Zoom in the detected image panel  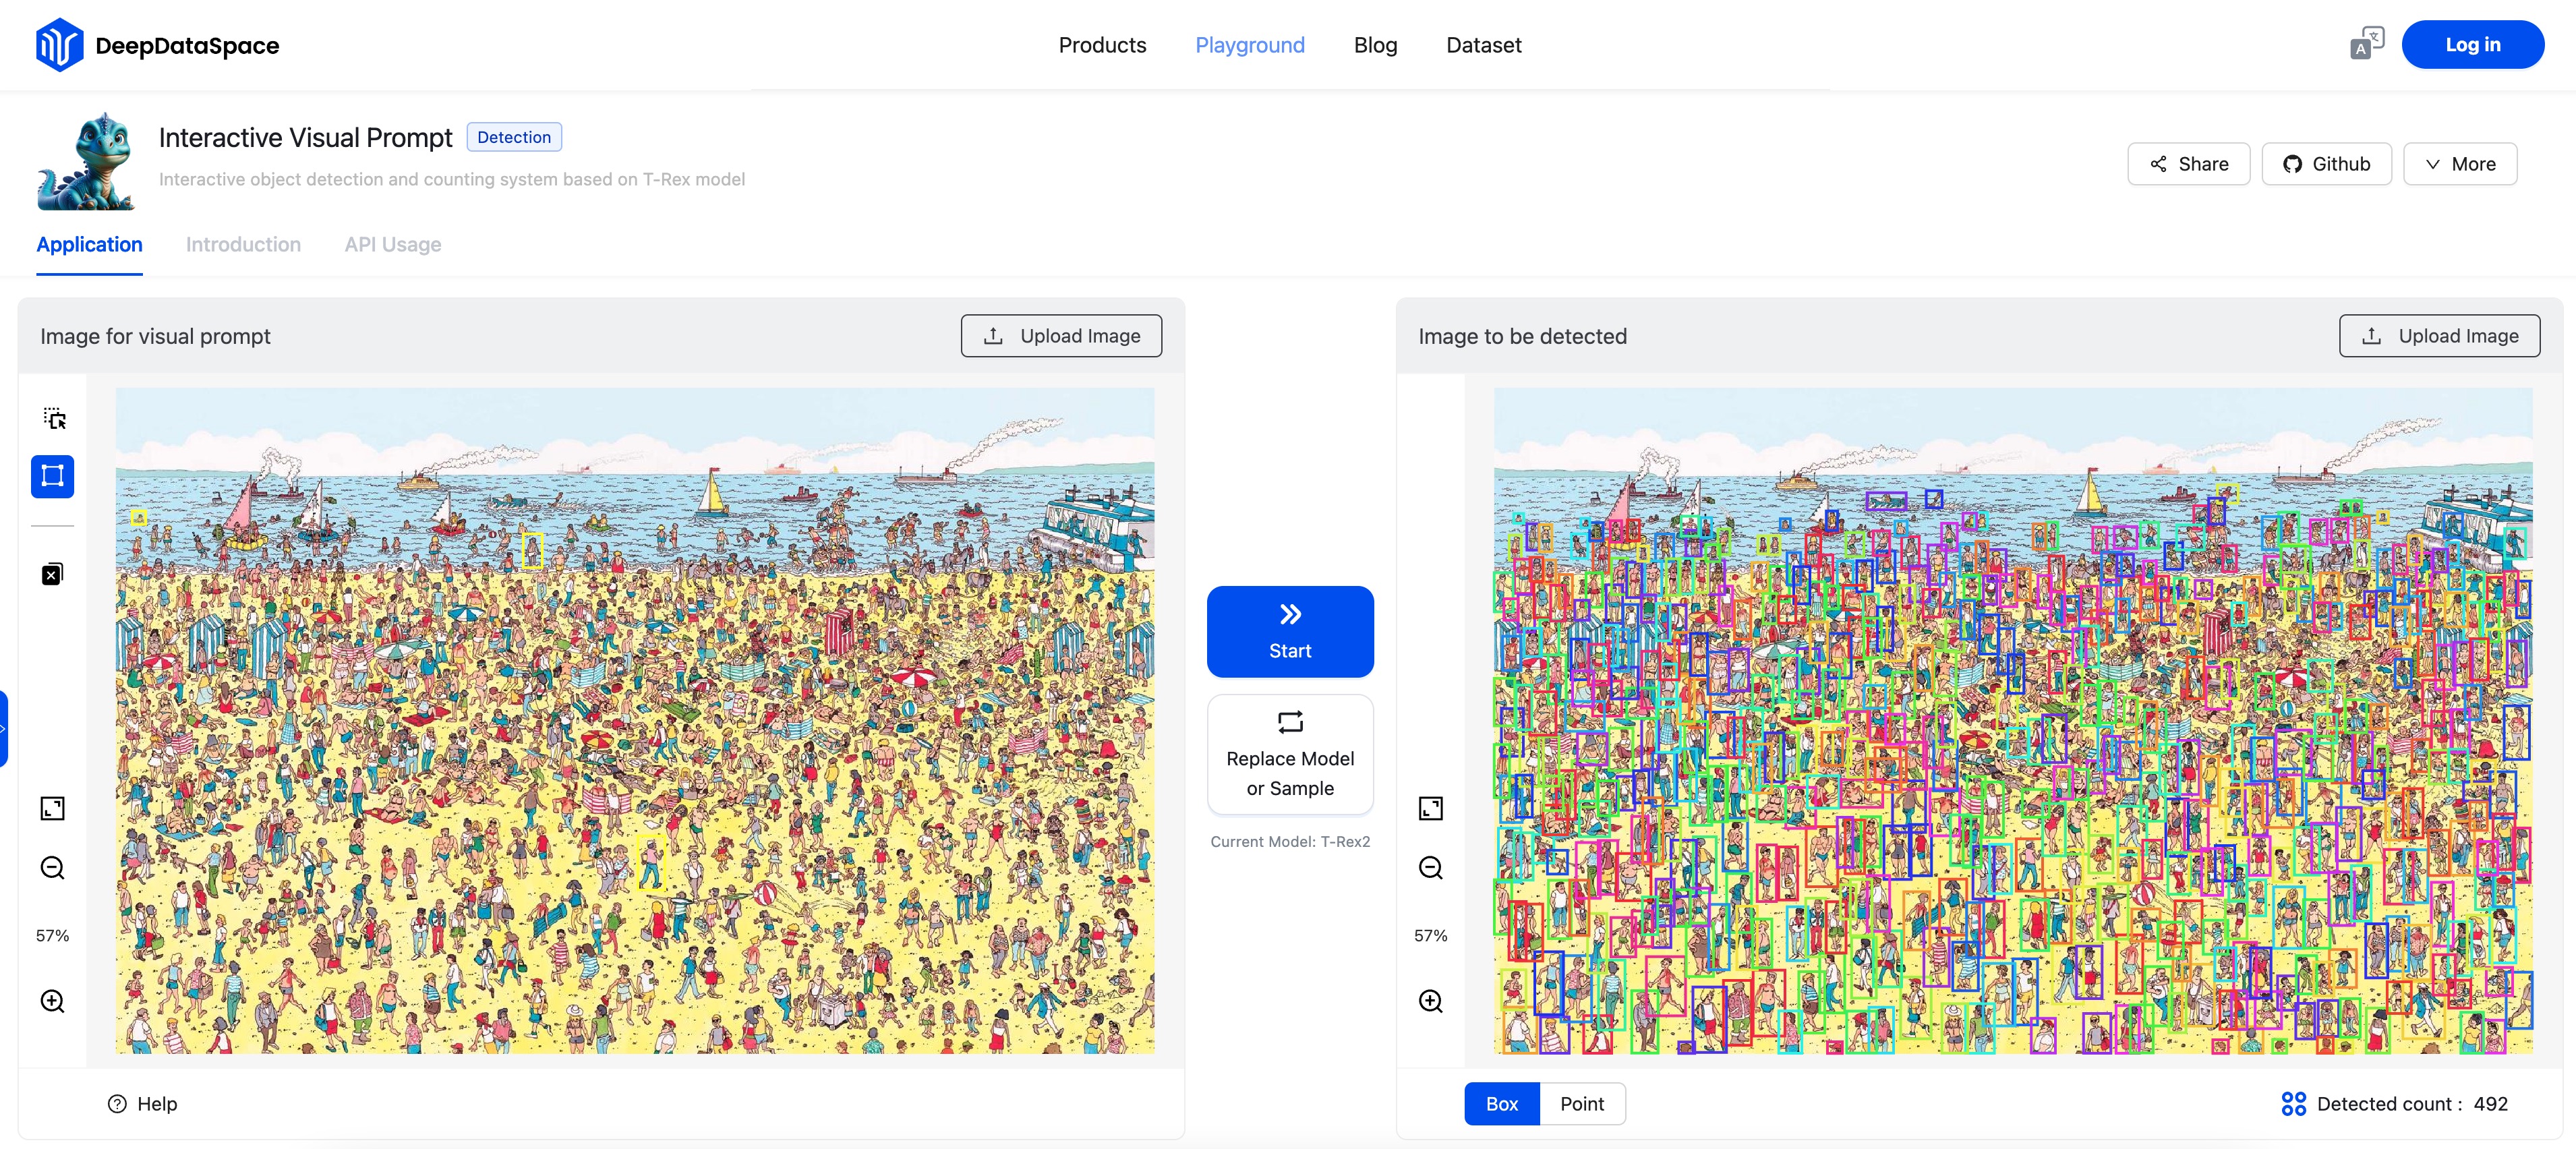pyautogui.click(x=1430, y=1001)
